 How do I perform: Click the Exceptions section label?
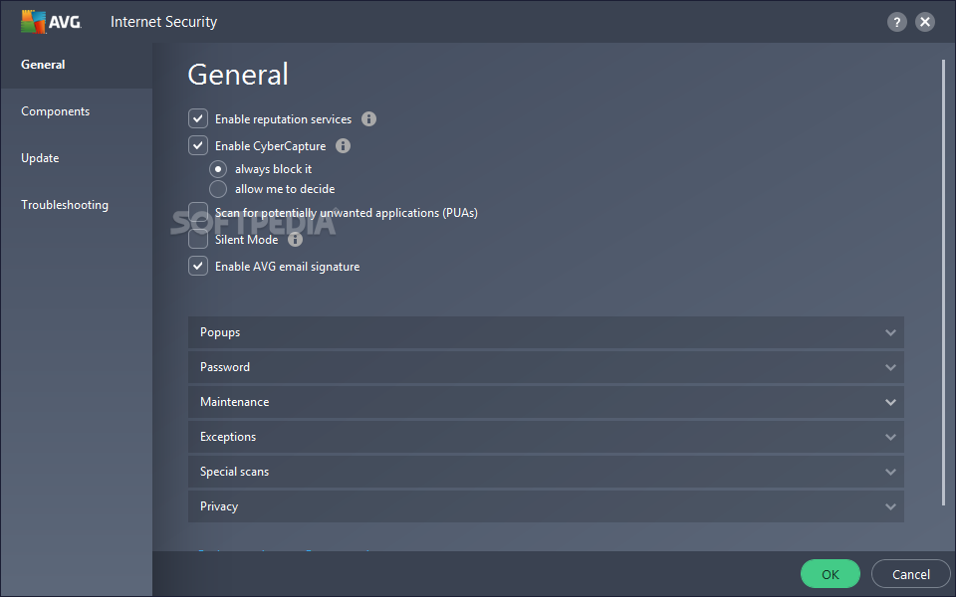click(x=228, y=437)
